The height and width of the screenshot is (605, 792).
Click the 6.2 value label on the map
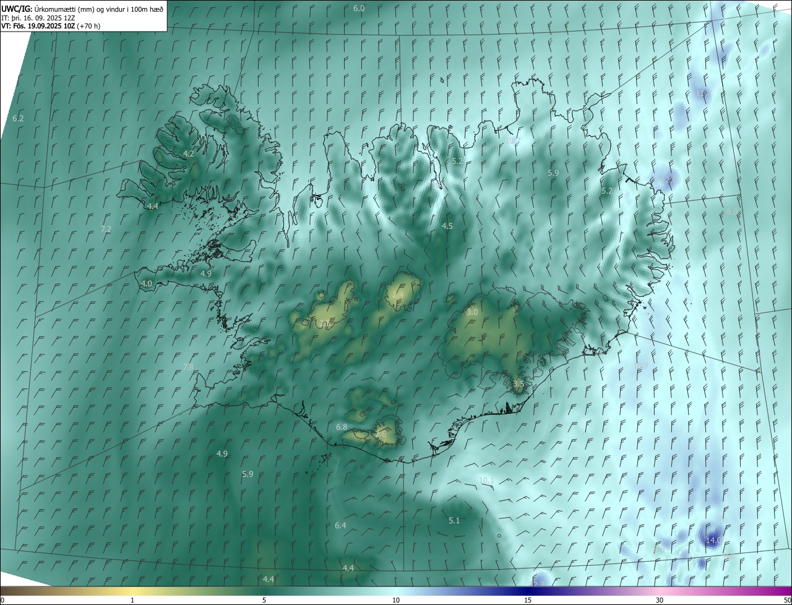tap(18, 118)
